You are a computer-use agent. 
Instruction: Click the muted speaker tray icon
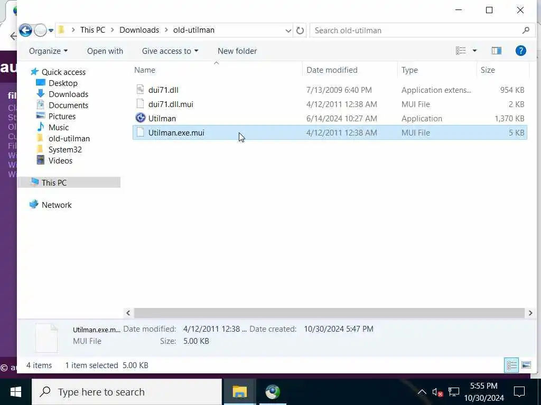click(437, 392)
